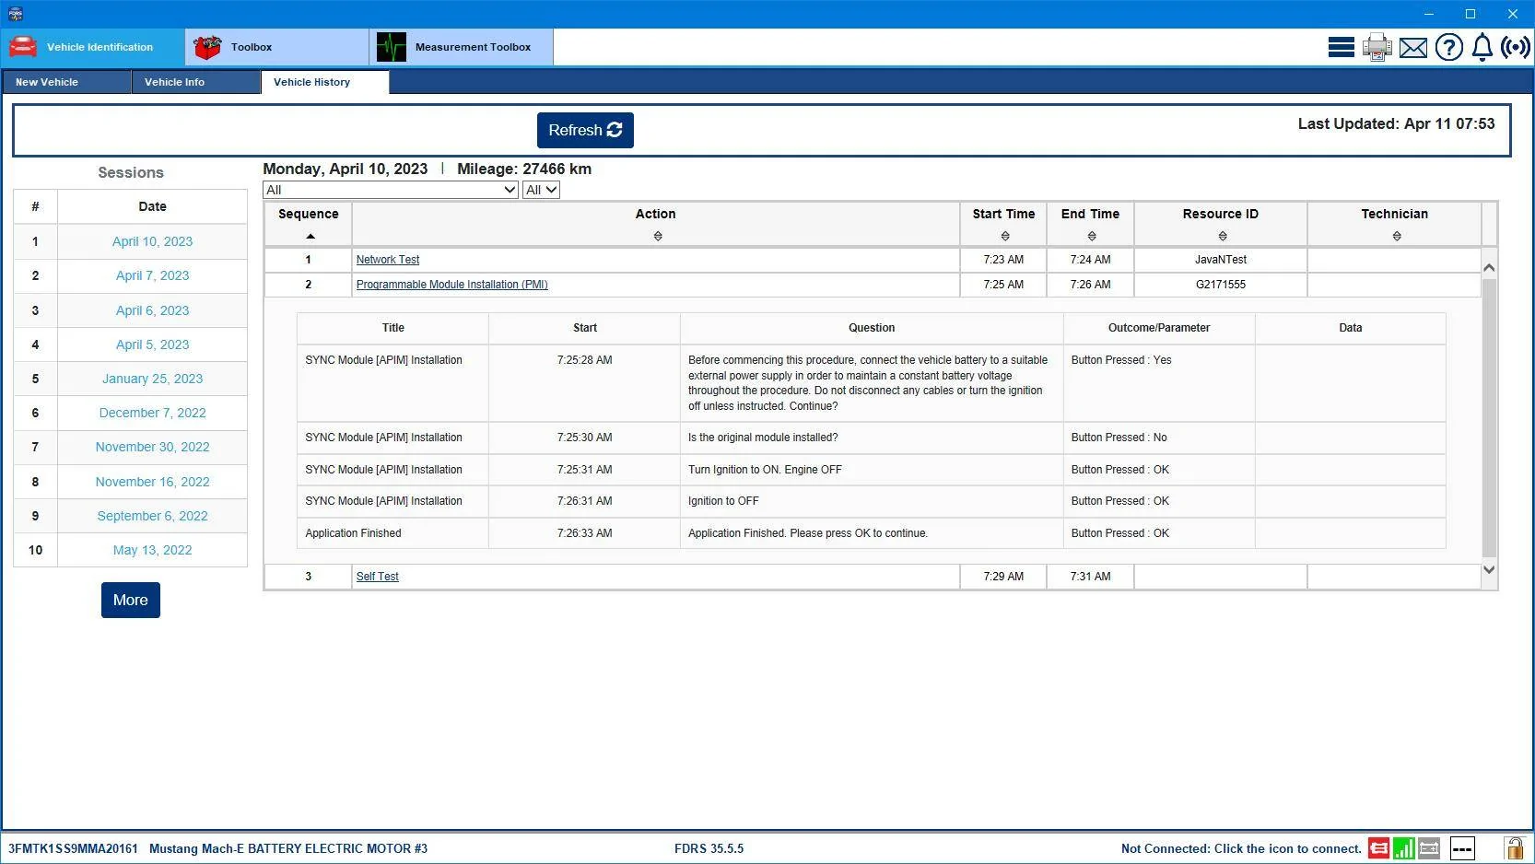
Task: Select the April 6, 2023 session
Action: tap(152, 310)
